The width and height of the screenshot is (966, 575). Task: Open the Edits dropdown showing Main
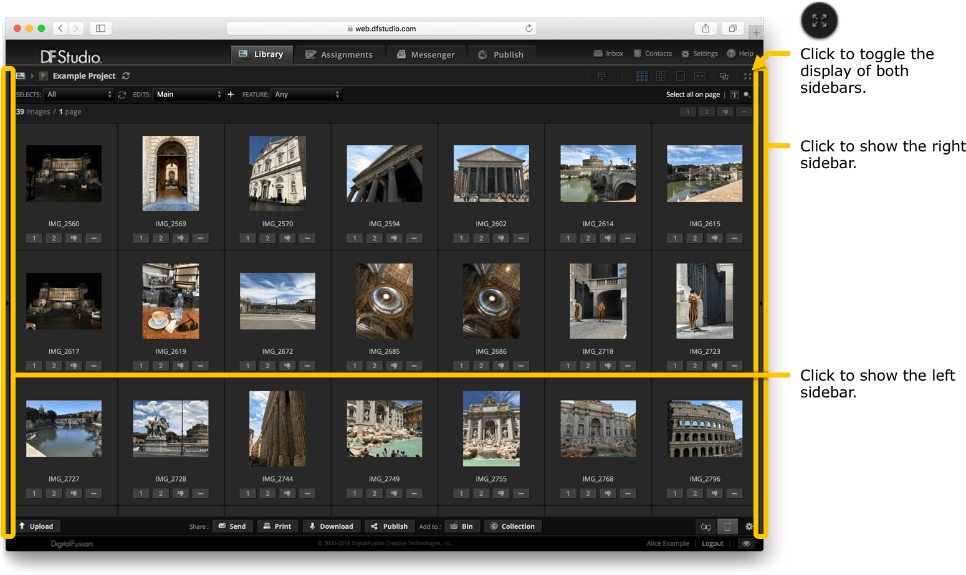(x=188, y=95)
